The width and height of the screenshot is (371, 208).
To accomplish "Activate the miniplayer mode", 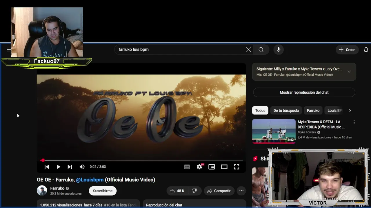I will click(212, 167).
